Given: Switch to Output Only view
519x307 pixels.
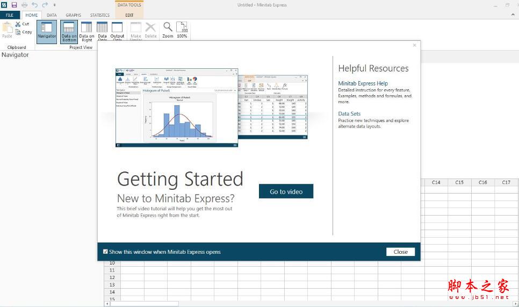Looking at the screenshot, I should pyautogui.click(x=117, y=31).
